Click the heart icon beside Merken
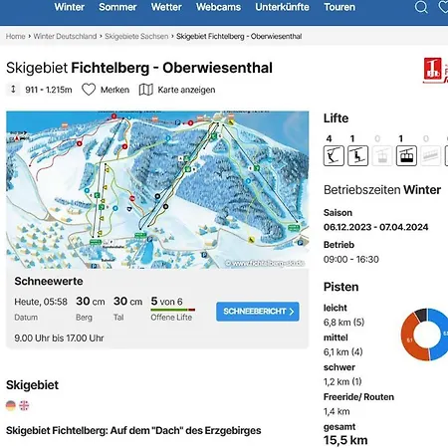 (89, 90)
